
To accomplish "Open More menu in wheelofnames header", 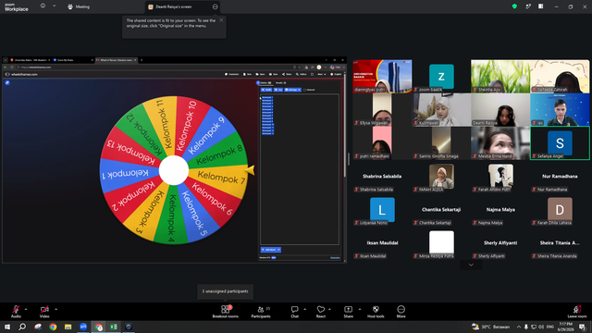I will tap(321, 74).
